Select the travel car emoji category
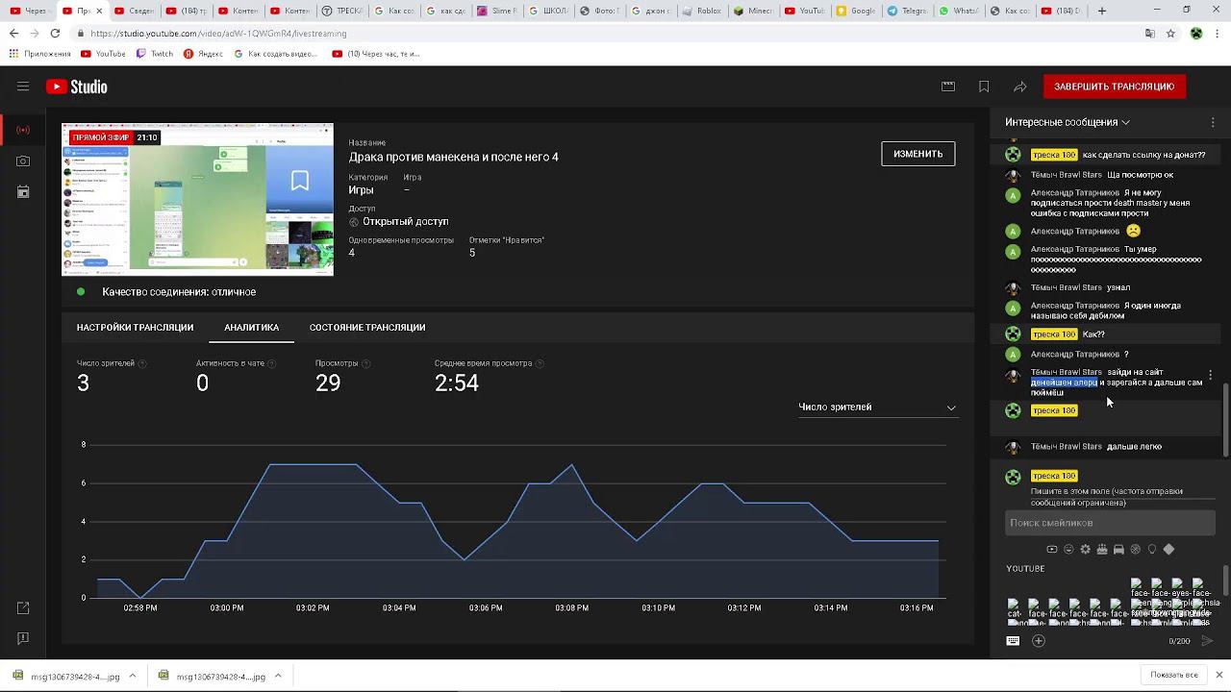Viewport: 1231px width, 692px height. coord(1118,550)
